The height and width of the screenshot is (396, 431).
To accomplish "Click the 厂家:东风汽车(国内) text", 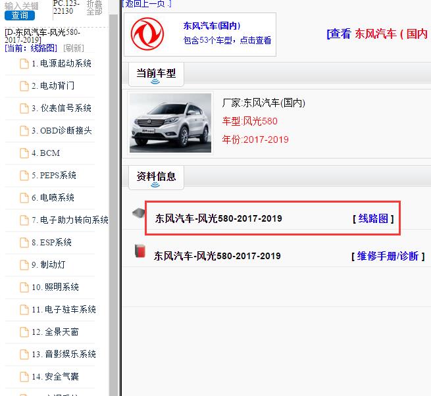I will [263, 103].
